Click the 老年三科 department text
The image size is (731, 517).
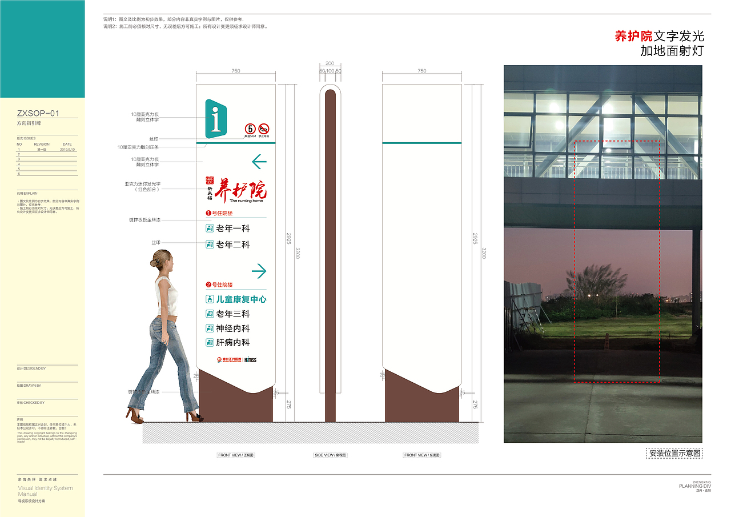click(x=233, y=314)
